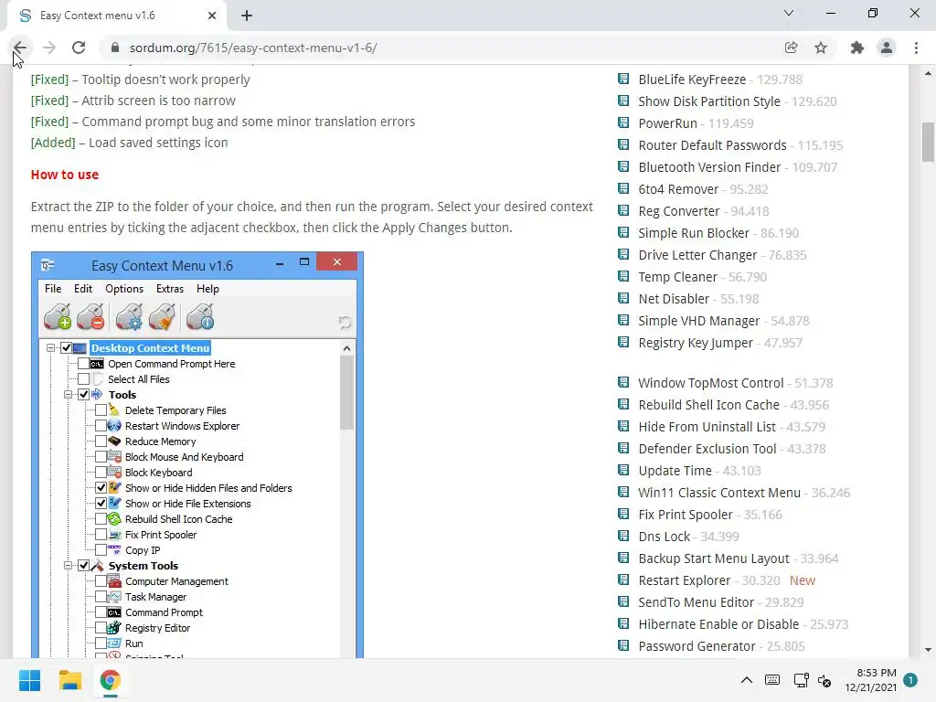
Task: Click the tree list scroll-up arrow
Action: coord(346,348)
